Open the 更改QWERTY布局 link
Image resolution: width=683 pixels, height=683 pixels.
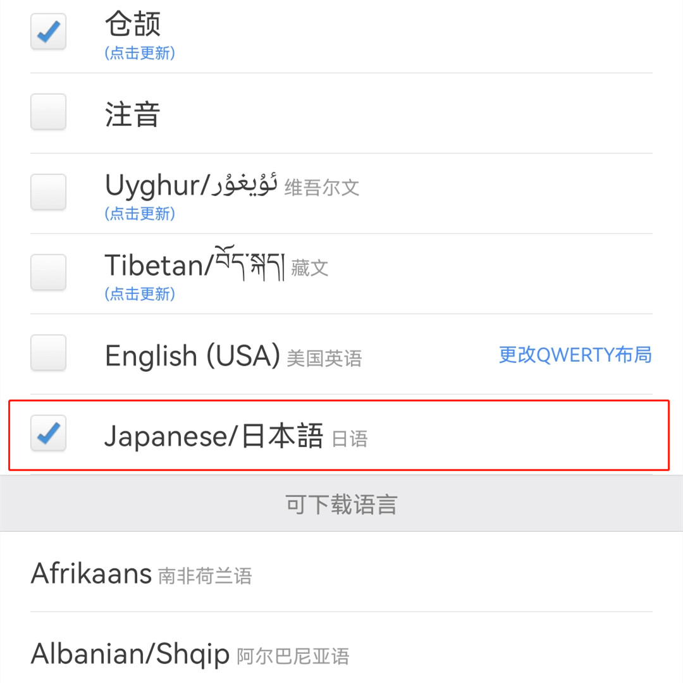point(575,355)
